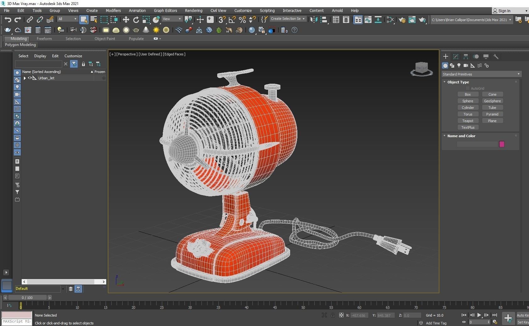This screenshot has width=529, height=326.
Task: Open the Align tool
Action: click(324, 20)
